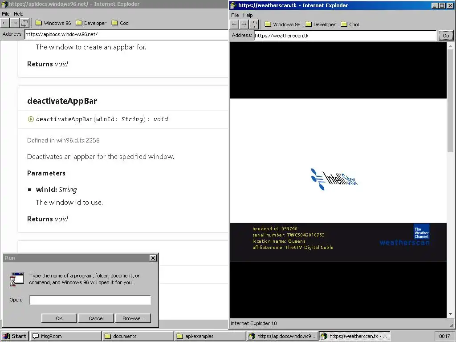This screenshot has width=456, height=342.
Task: Open the Cool bookmark folder in the weatherscan window
Action: [x=350, y=24]
